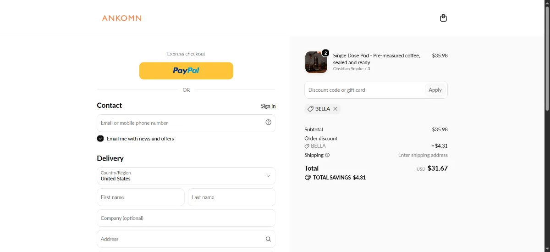Click the Single Dose Pod product thumbnail
This screenshot has width=550, height=252.
[316, 62]
